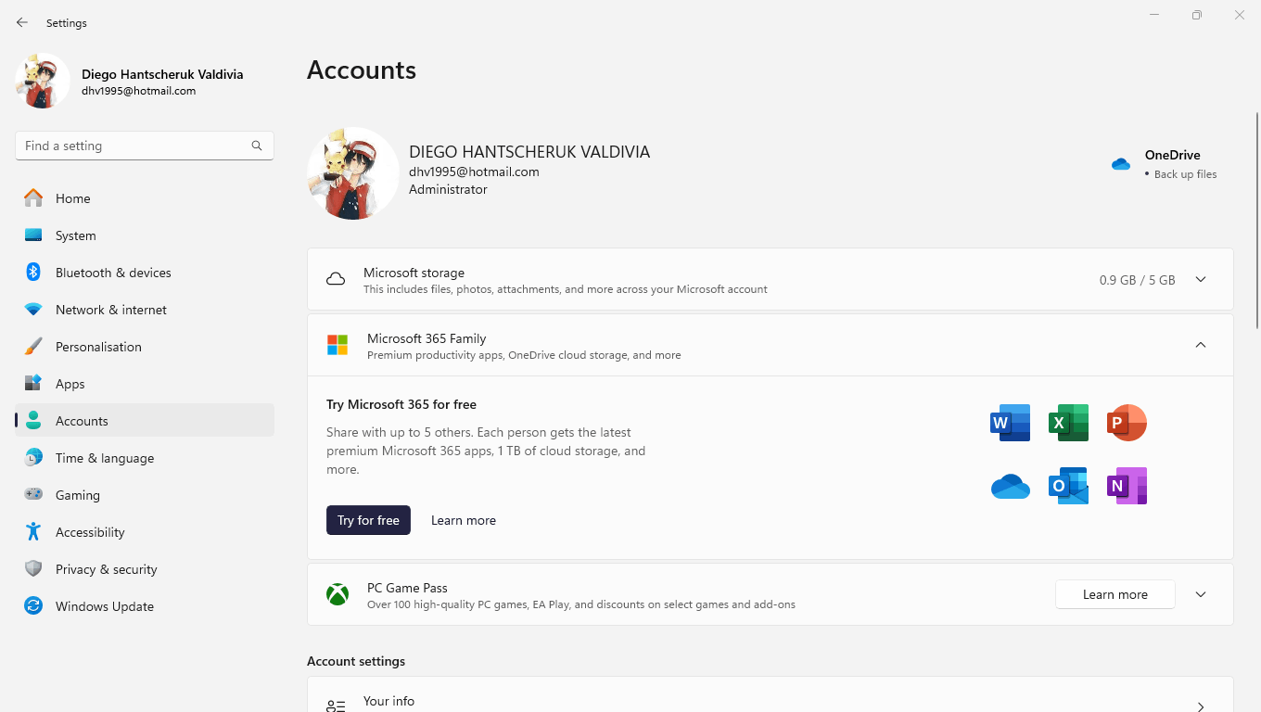Expand the PC Game Pass chevron
The image size is (1261, 712).
(x=1201, y=594)
